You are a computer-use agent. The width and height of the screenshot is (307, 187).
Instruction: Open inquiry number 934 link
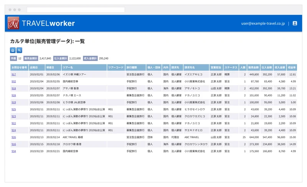[x=14, y=151]
